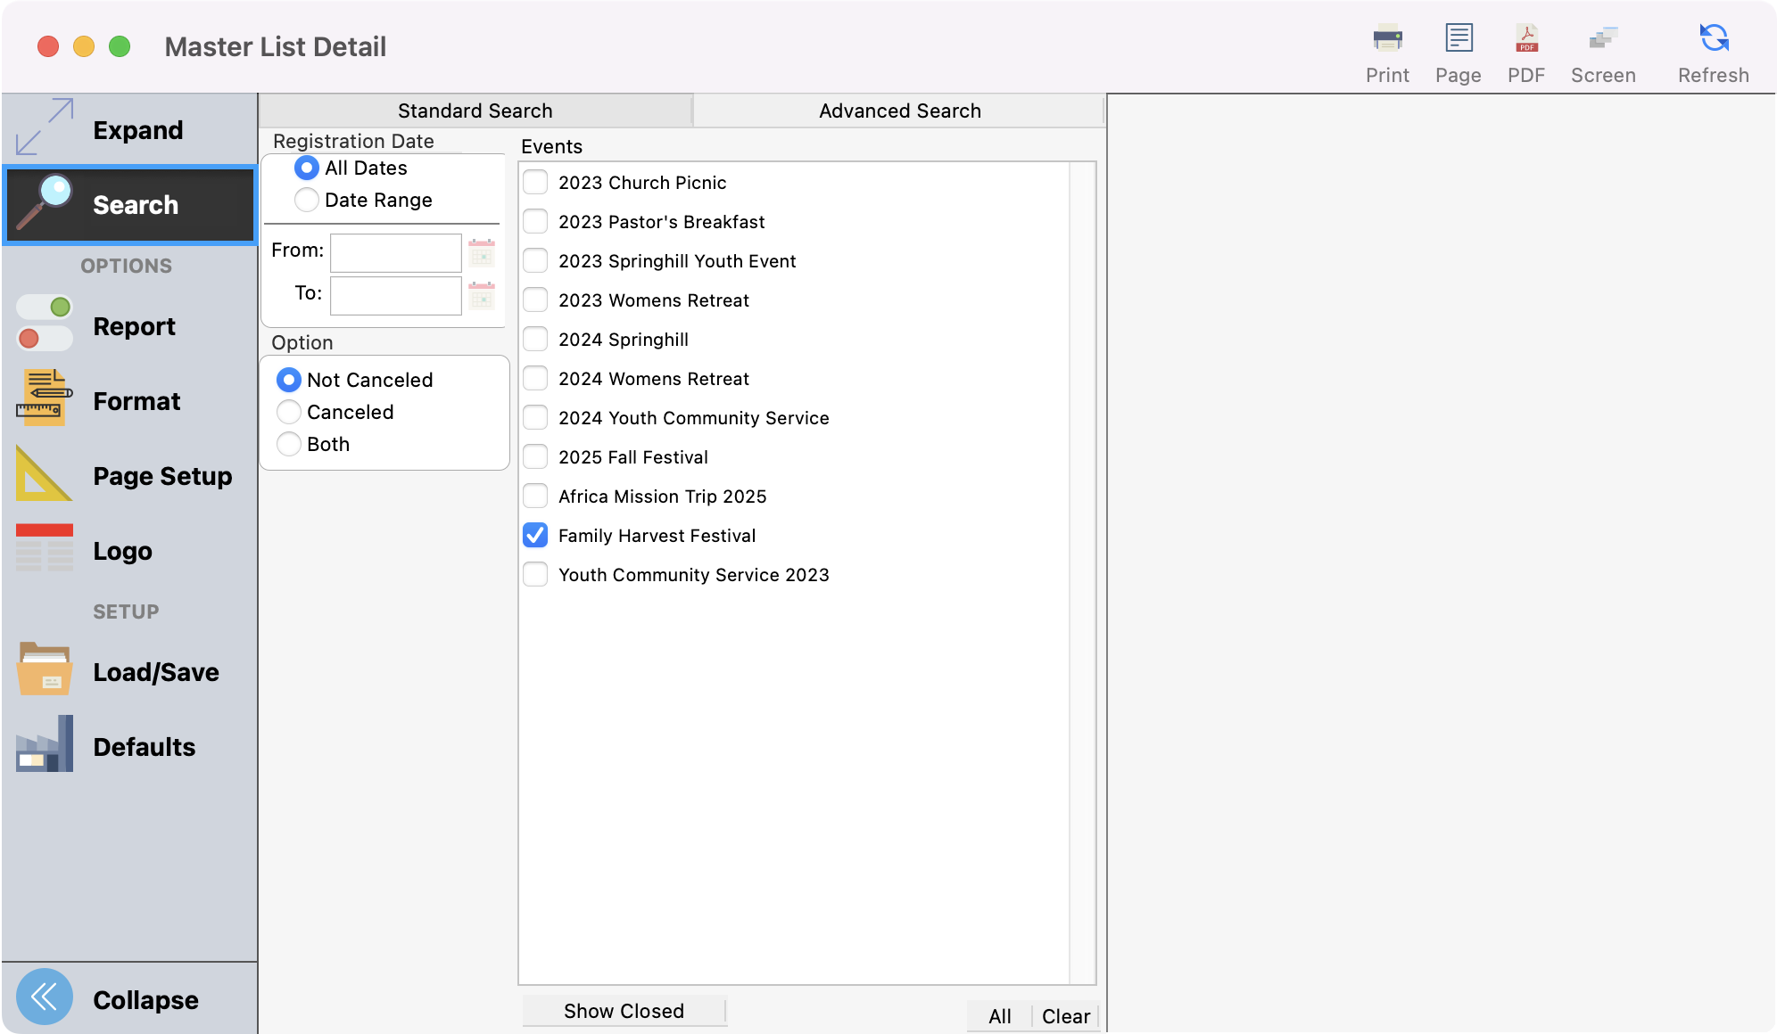1777x1034 pixels.
Task: Select the Date Range radio button
Action: (306, 200)
